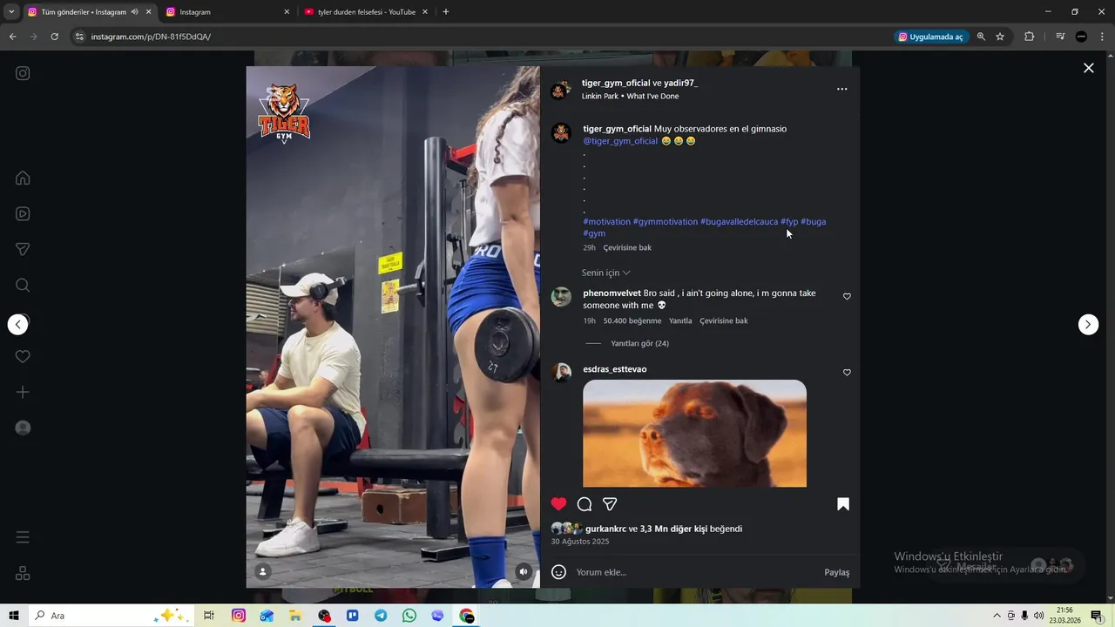Click Yanıtla on phenomvelvet's comment

[x=680, y=320]
